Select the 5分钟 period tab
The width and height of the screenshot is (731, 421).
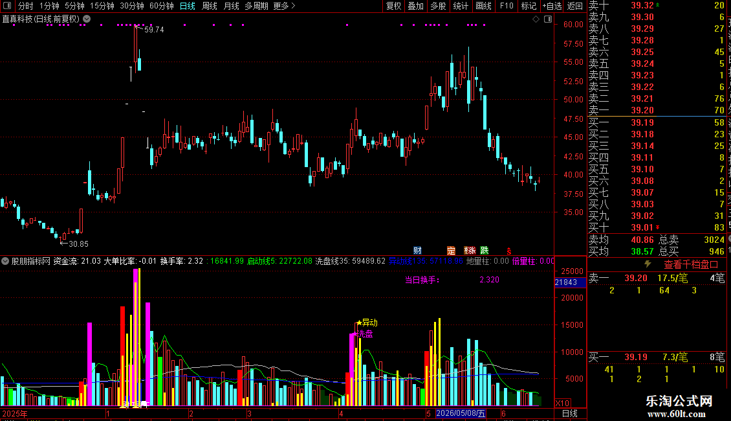tap(74, 6)
